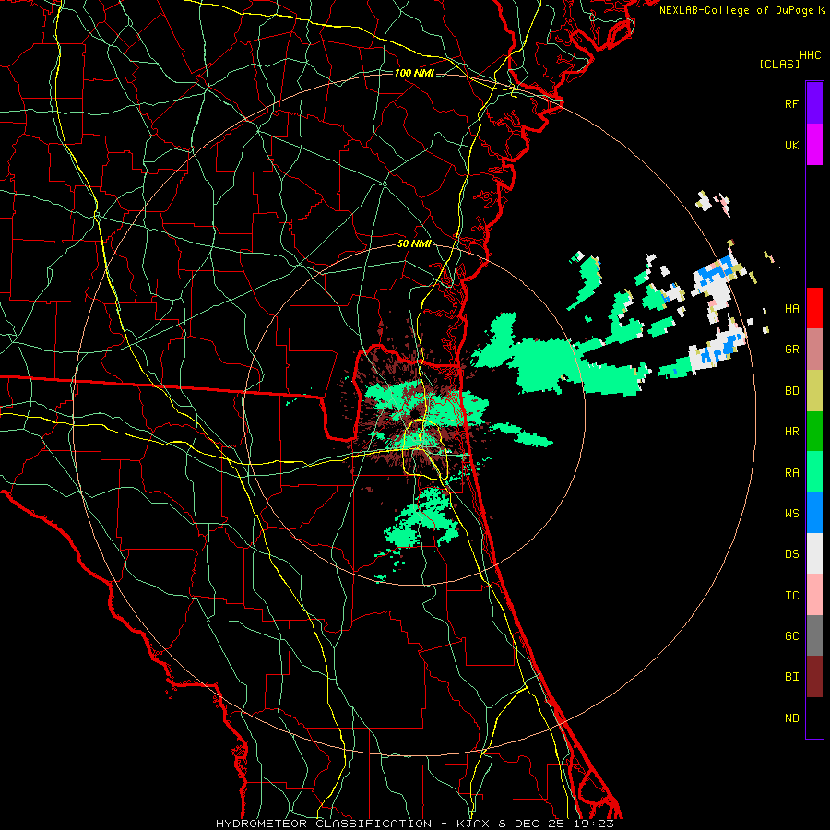The image size is (830, 830).
Task: Click the ND black legend swatch
Action: tap(814, 717)
